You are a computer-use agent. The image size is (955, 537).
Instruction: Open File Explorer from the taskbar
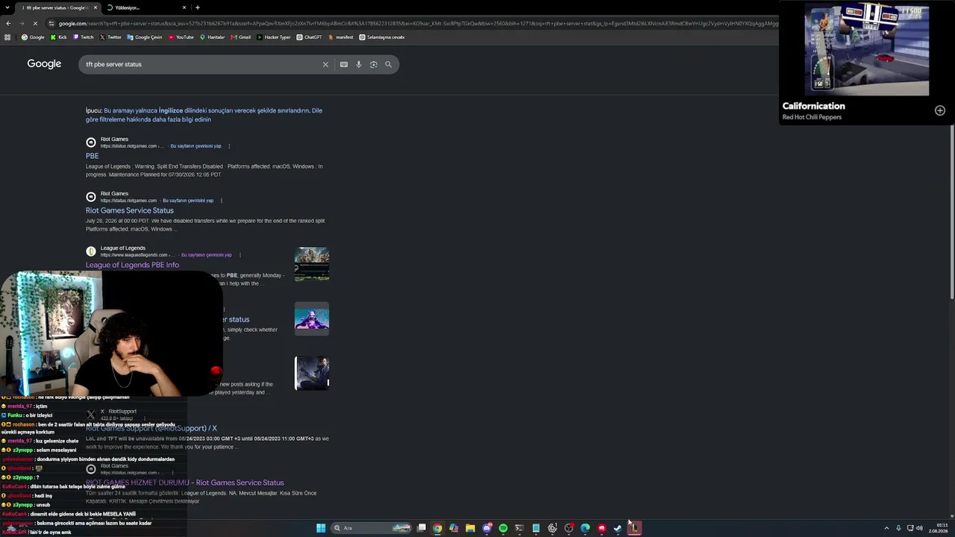pos(470,528)
